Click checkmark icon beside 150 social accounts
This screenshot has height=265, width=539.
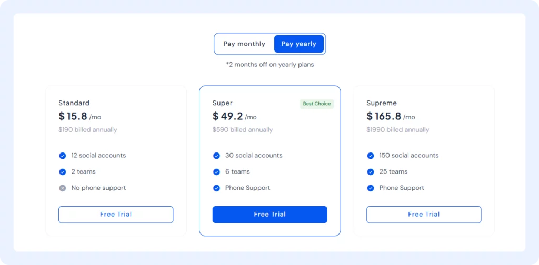click(x=371, y=156)
